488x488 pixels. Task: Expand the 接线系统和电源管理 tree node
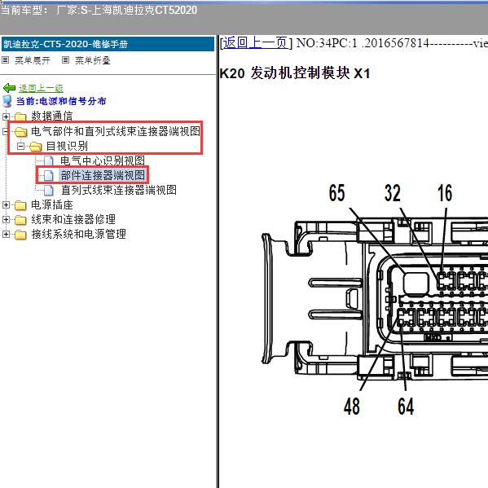tap(6, 234)
